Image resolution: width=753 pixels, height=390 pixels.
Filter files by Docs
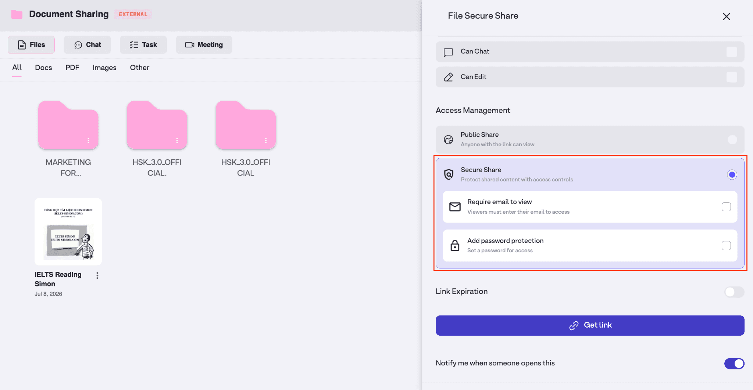(x=43, y=68)
